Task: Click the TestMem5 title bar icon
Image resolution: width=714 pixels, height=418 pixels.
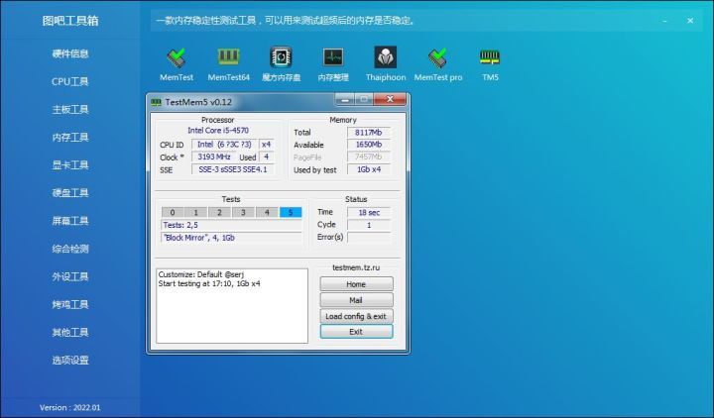Action: click(156, 101)
